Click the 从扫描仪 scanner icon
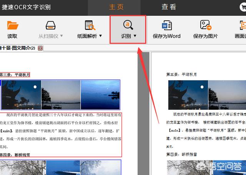246x175 pixels. (x=51, y=26)
